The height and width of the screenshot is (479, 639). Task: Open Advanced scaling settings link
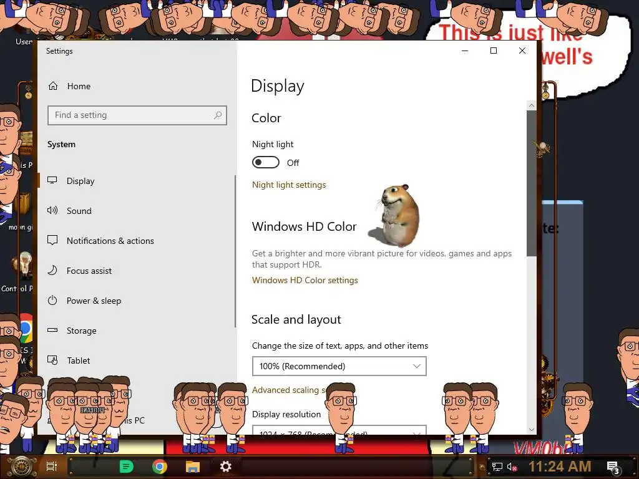pyautogui.click(x=289, y=390)
